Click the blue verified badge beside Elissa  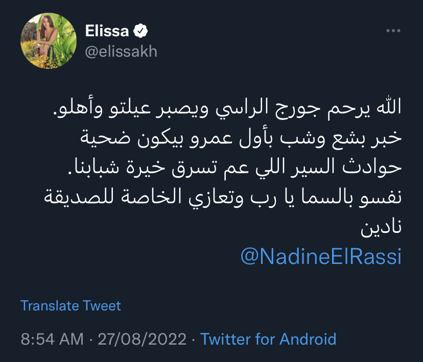click(x=140, y=32)
